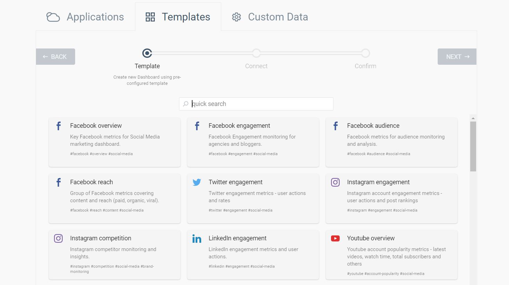Choose the Twitter engagement template title
The image size is (509, 285).
[235, 182]
